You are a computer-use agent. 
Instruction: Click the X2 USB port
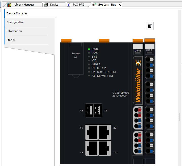click(89, 110)
